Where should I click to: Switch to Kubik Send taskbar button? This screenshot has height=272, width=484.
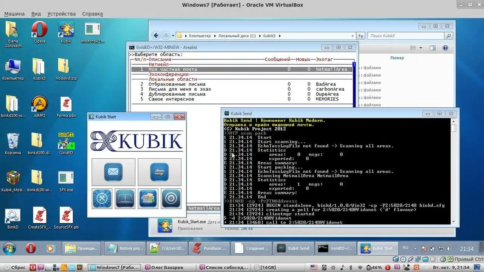pos(293,249)
